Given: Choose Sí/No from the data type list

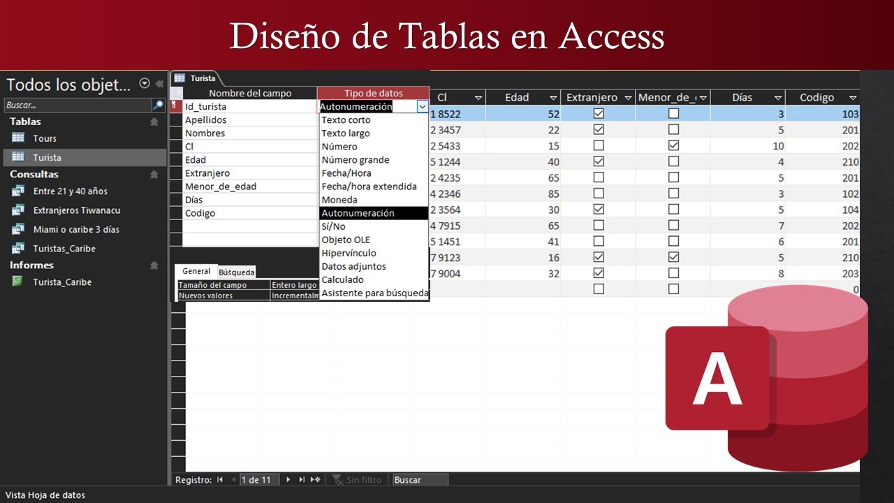Looking at the screenshot, I should pyautogui.click(x=374, y=226).
